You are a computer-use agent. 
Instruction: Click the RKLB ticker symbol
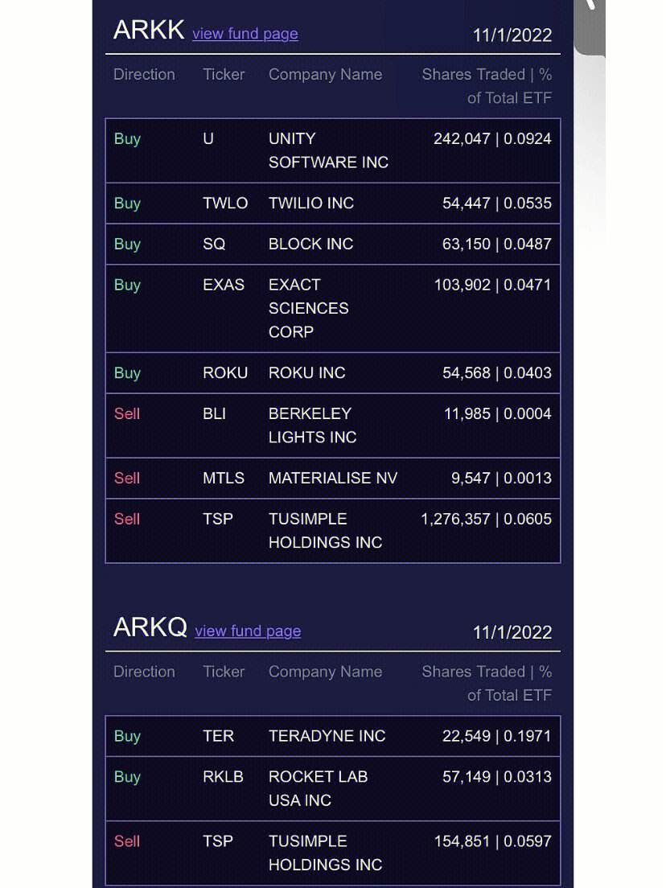(223, 777)
